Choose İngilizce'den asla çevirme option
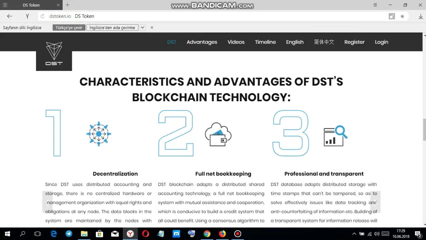This screenshot has width=426, height=240. [112, 28]
